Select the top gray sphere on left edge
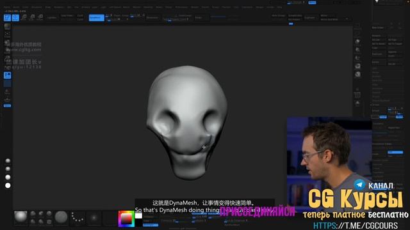 tap(8, 160)
